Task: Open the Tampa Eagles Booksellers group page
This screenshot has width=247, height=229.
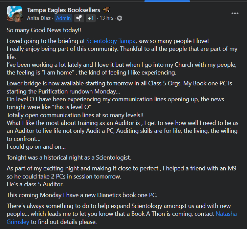Action: (64, 10)
